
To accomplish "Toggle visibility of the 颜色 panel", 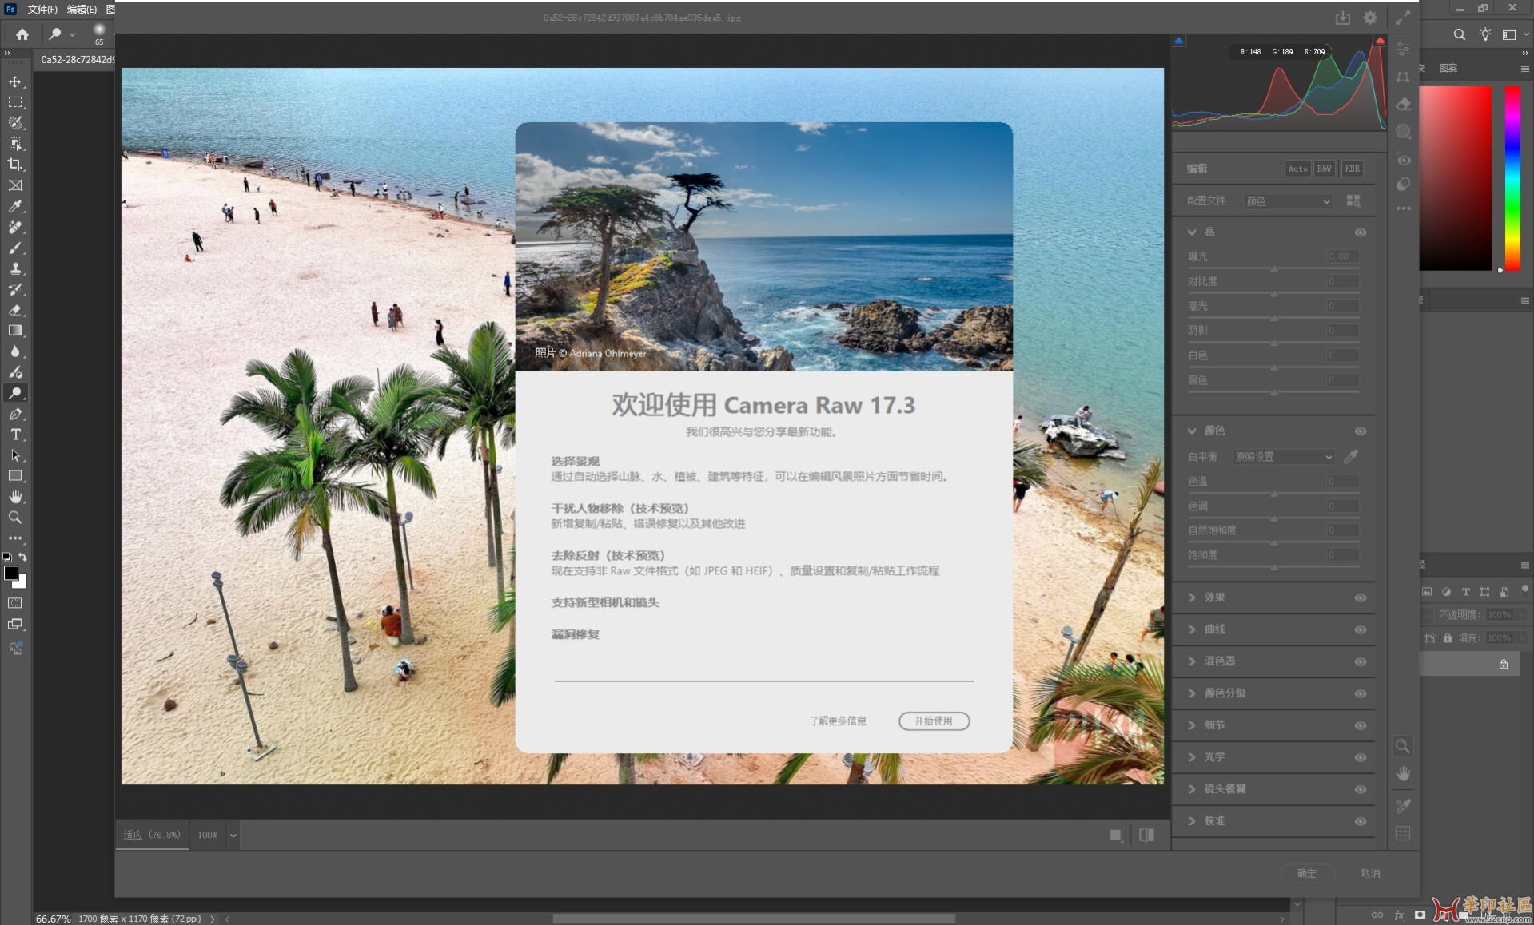I will tap(1361, 431).
